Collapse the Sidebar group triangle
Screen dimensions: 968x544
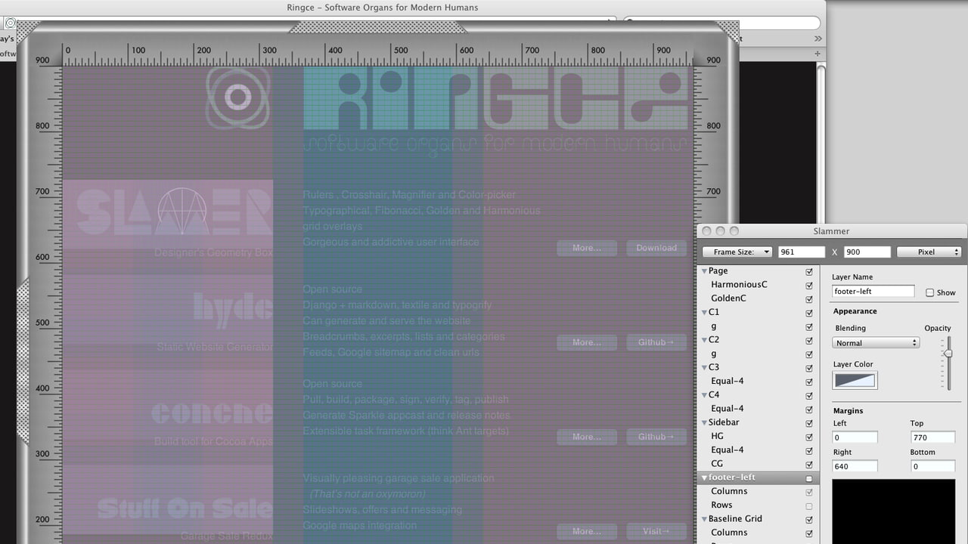coord(704,423)
